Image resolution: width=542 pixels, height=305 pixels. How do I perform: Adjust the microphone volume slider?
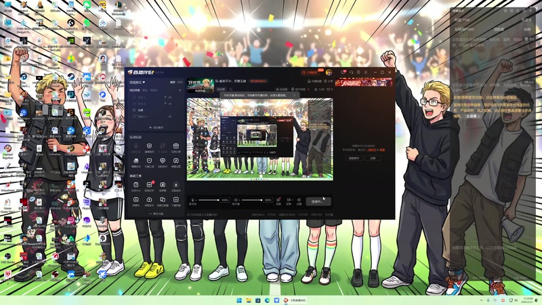[209, 200]
